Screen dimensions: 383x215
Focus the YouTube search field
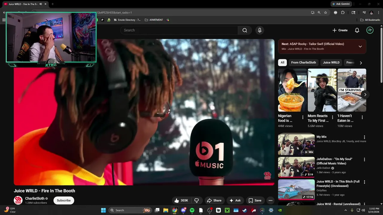point(179,30)
